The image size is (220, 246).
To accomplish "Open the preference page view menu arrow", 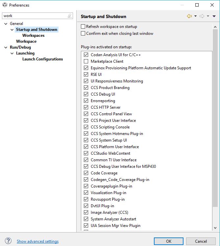I will (214, 16).
